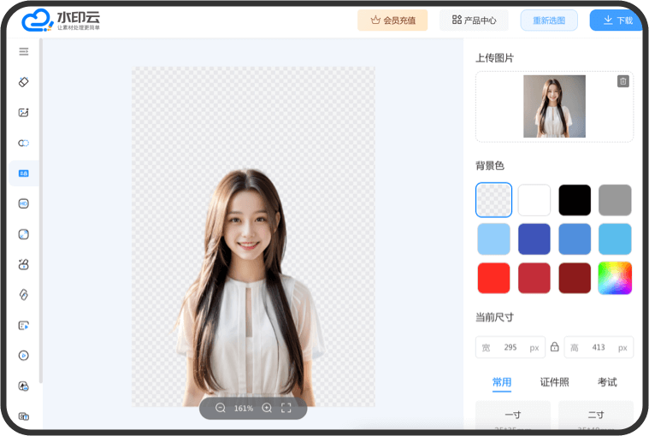Click the left sidebar scrollbar

40,211
